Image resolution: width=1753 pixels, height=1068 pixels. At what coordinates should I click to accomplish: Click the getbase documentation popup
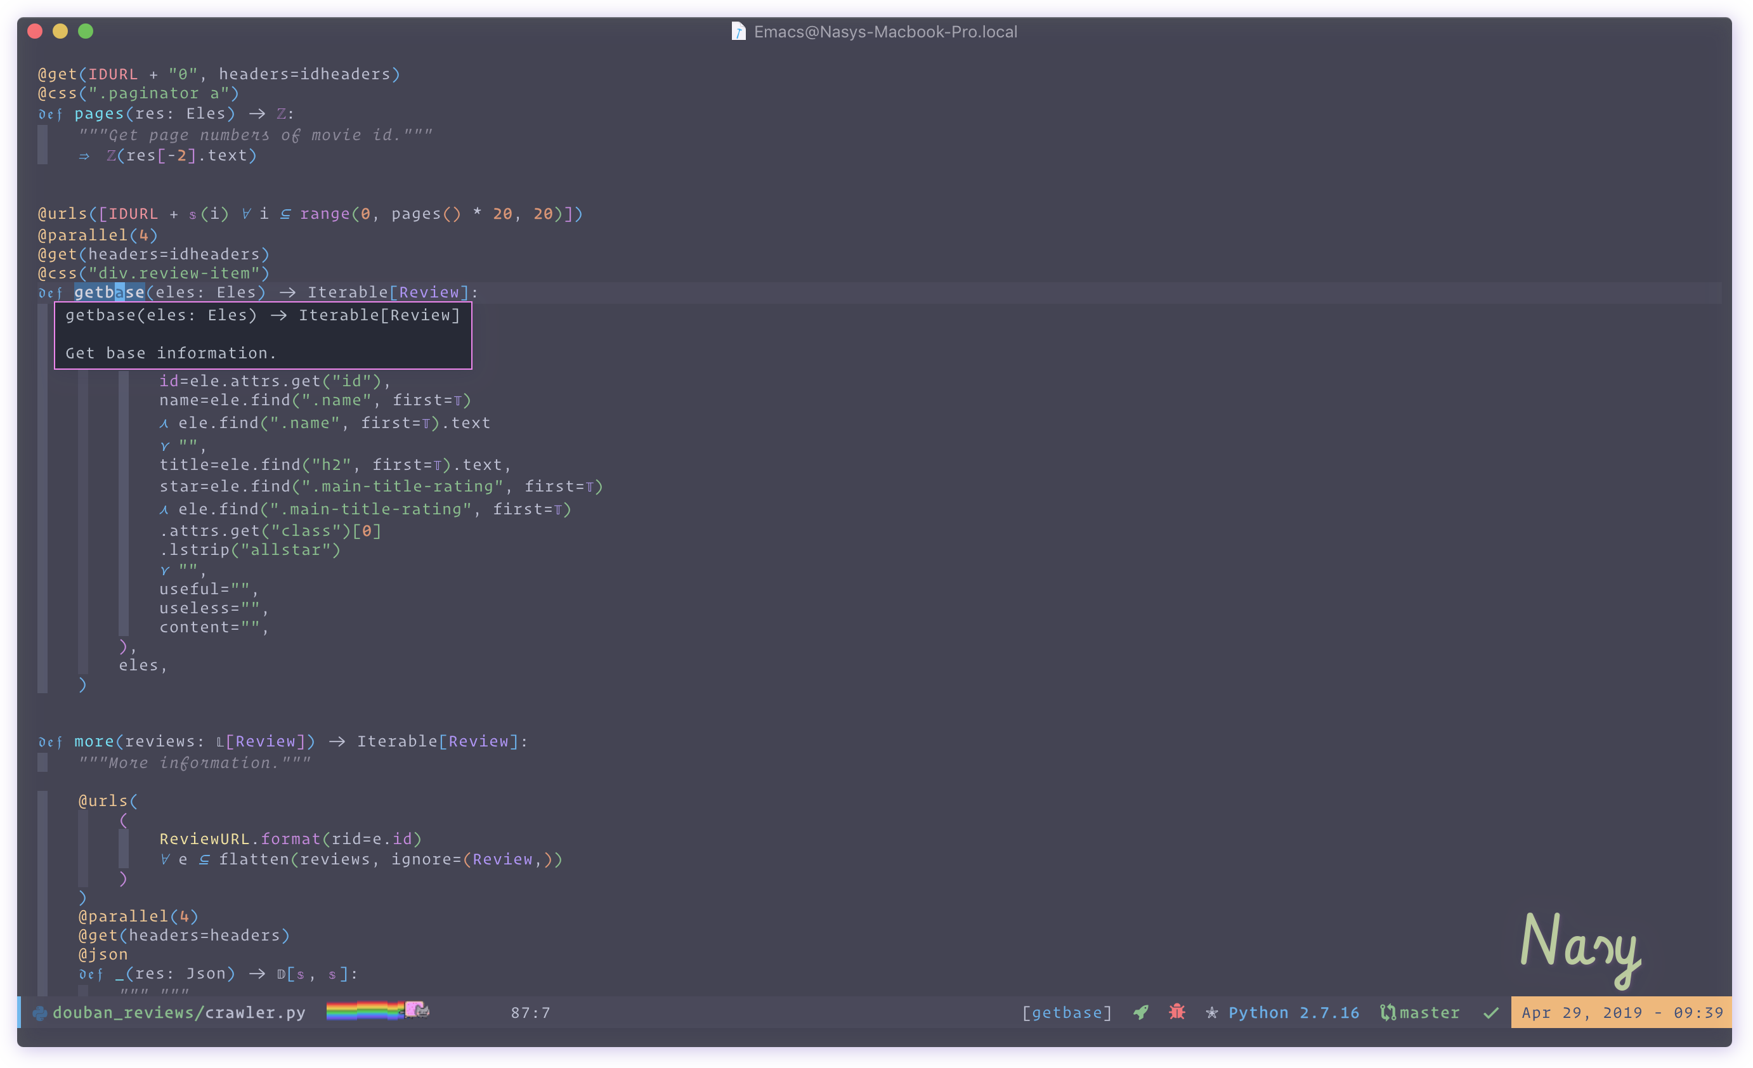tap(263, 335)
